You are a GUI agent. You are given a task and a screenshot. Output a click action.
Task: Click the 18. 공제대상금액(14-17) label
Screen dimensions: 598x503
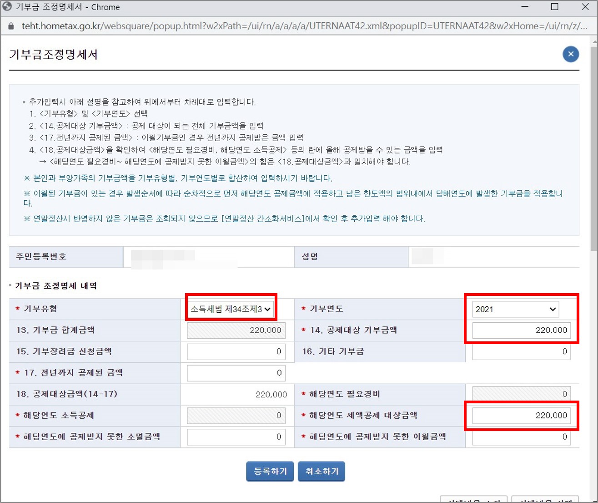point(67,394)
